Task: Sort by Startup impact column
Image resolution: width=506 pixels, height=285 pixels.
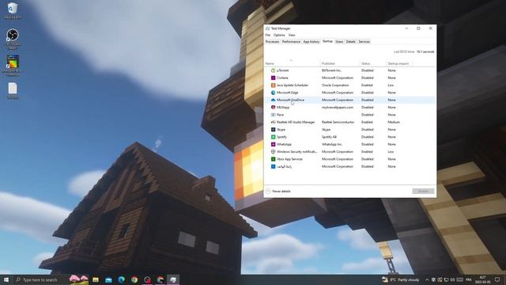Action: tap(398, 63)
